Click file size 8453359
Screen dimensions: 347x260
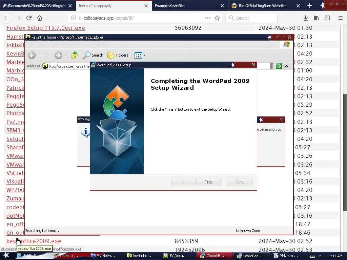coord(186,241)
